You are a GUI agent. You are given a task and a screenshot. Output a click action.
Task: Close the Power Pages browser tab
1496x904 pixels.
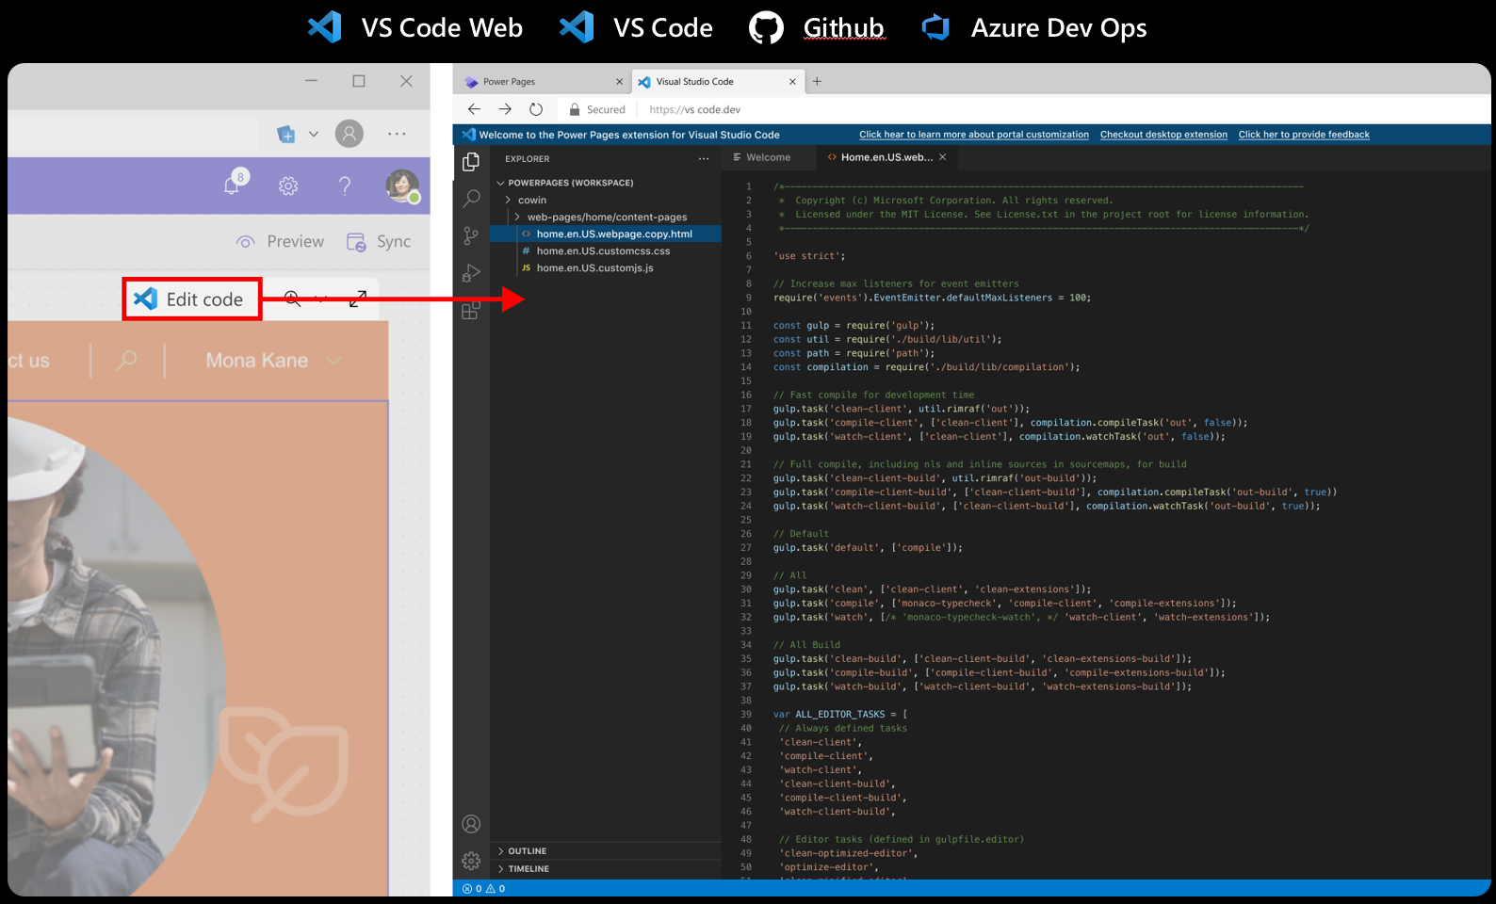(619, 82)
